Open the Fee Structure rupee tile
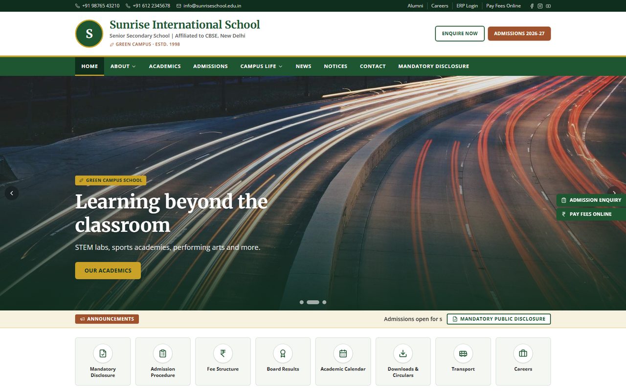Viewport: 626px width, 391px height. pyautogui.click(x=223, y=362)
